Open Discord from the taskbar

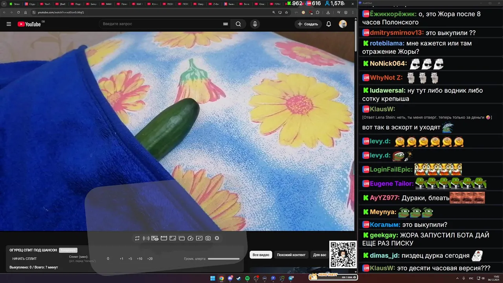(230, 278)
